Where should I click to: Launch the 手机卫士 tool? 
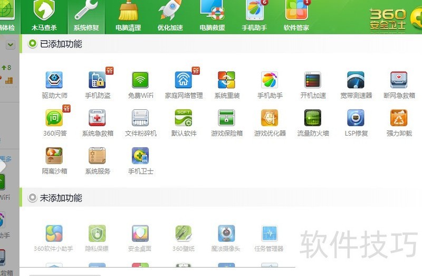(x=140, y=161)
